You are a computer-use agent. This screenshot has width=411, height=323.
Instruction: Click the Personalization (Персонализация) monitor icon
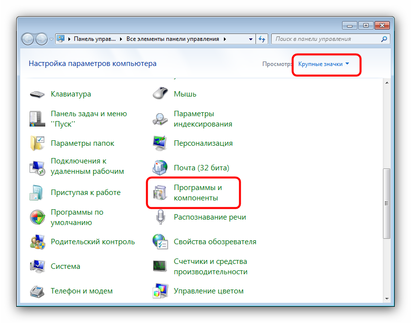160,143
